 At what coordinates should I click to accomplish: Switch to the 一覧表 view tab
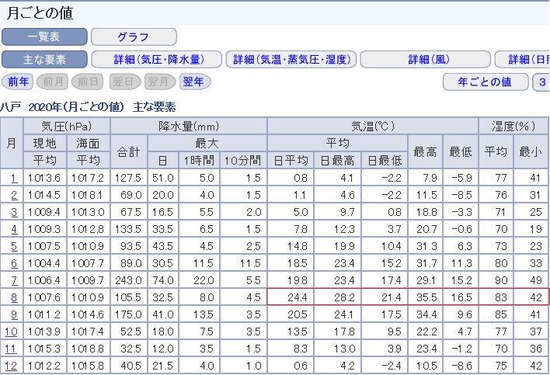(44, 36)
